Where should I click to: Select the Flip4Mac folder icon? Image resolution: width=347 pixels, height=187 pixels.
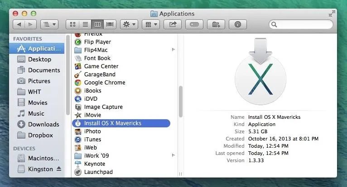click(78, 50)
